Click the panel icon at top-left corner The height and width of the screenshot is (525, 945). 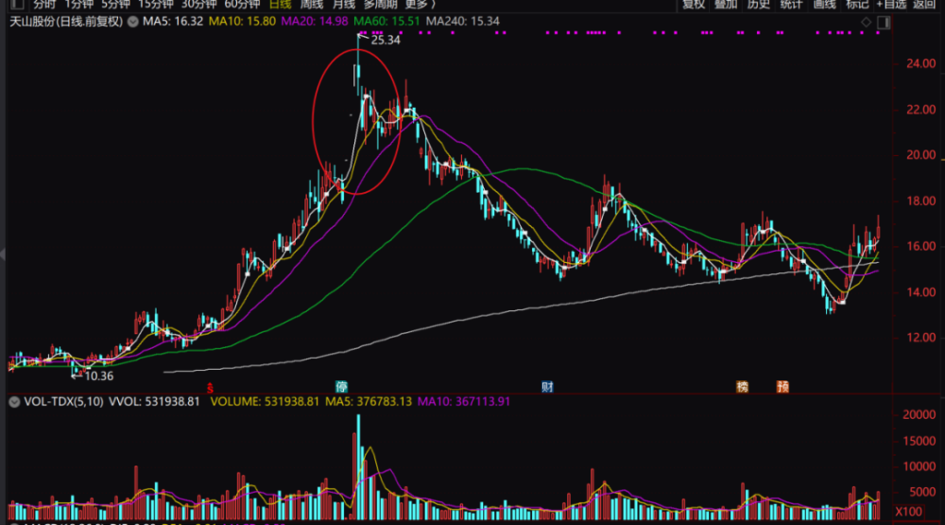tap(17, 4)
